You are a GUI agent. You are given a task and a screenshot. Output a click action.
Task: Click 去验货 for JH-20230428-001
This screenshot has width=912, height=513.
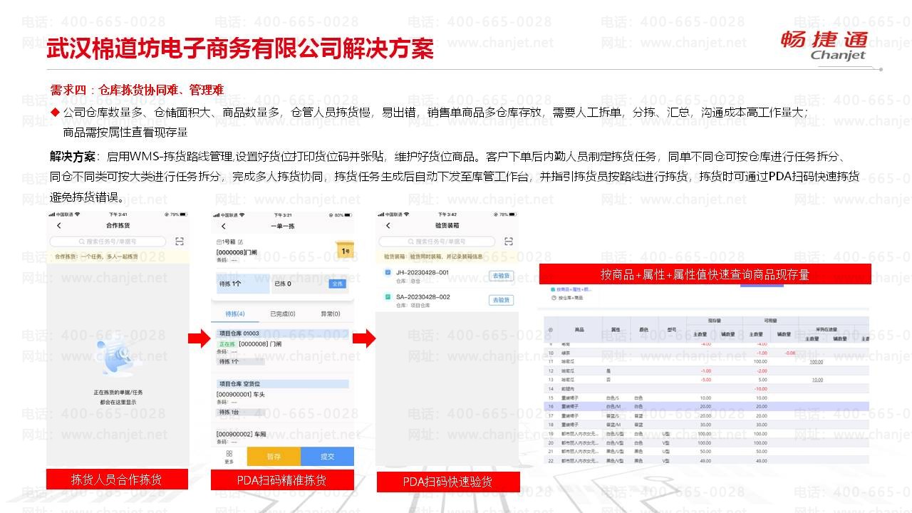501,276
